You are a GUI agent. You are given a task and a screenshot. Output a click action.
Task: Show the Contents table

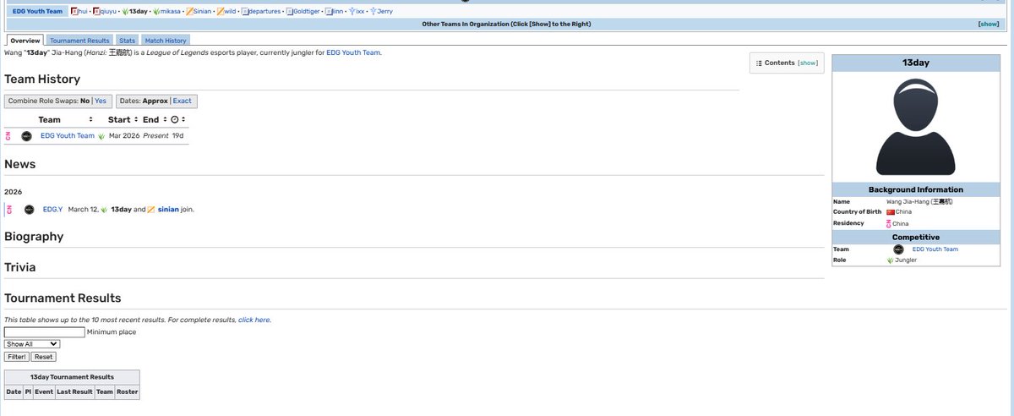[808, 63]
